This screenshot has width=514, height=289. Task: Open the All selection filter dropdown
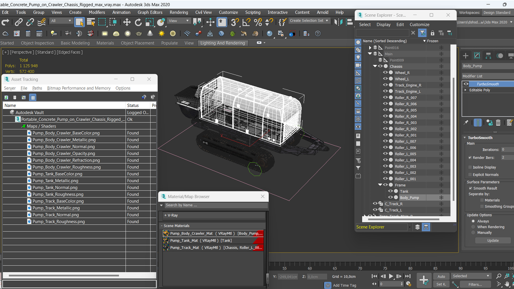point(61,21)
